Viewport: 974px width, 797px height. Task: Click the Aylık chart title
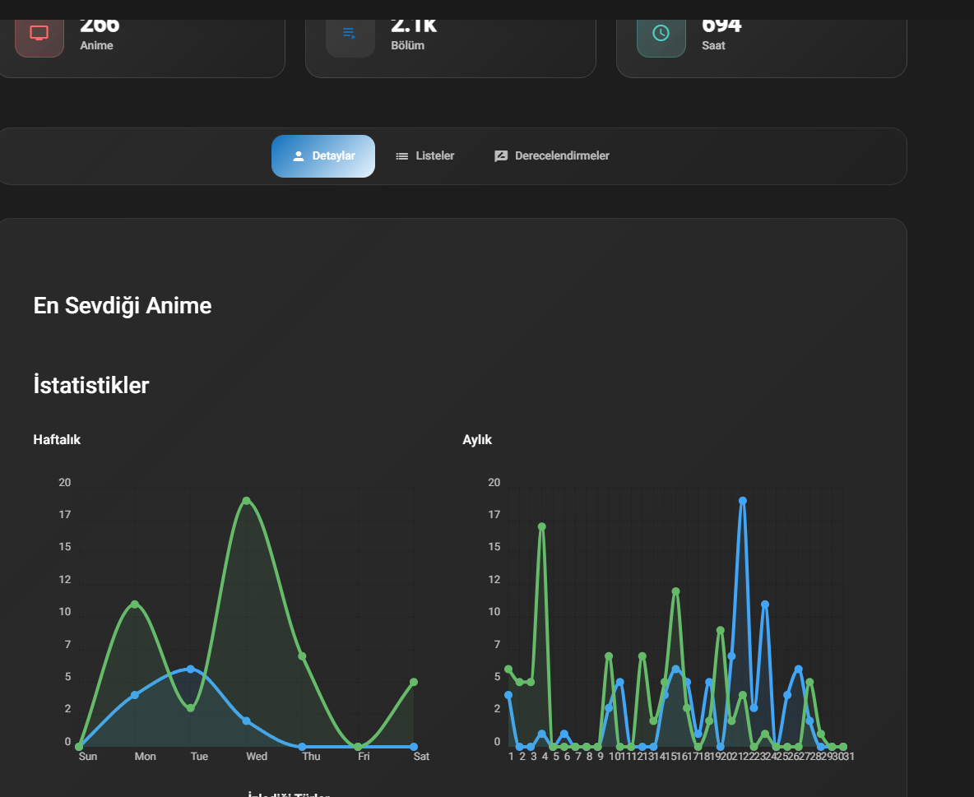(x=477, y=440)
